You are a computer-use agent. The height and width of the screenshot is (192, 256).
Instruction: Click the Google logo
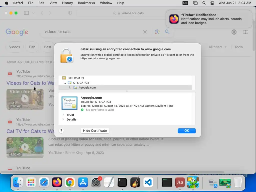17,32
